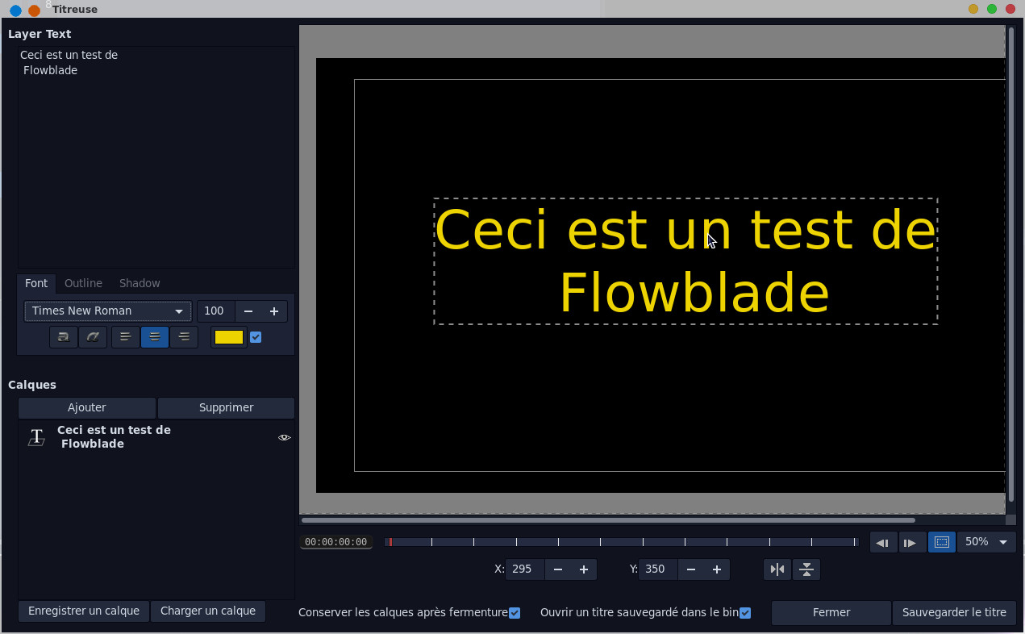Toggle the safe area guides button

point(941,543)
